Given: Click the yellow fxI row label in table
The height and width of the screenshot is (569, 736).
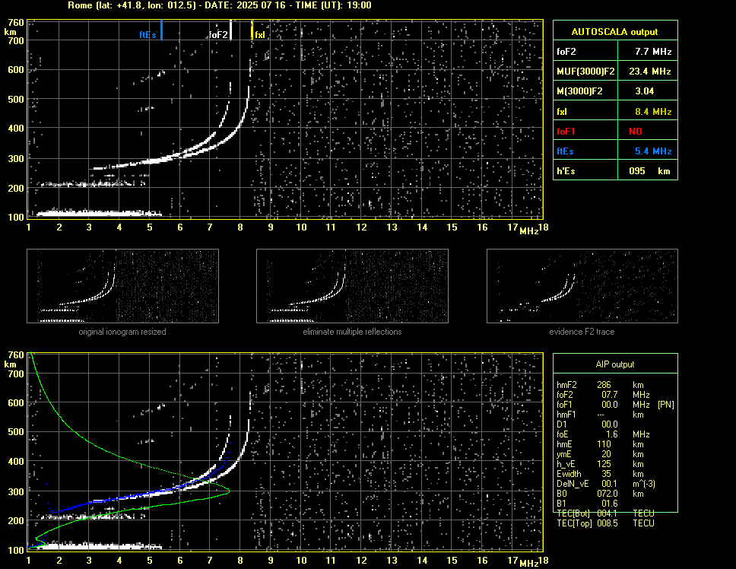Looking at the screenshot, I should click(562, 112).
